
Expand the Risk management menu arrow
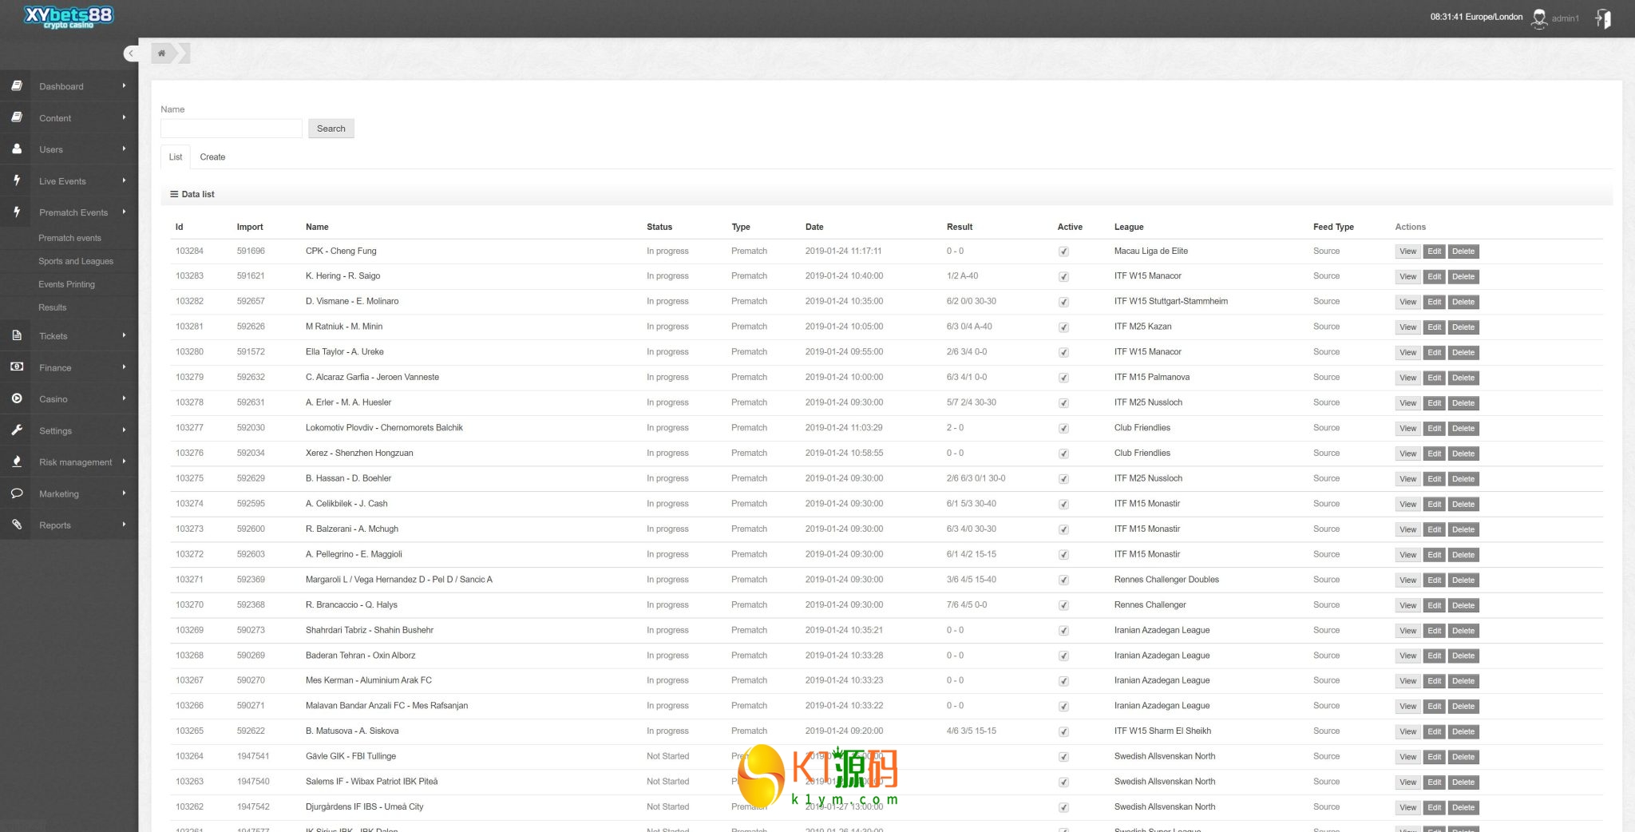[124, 462]
